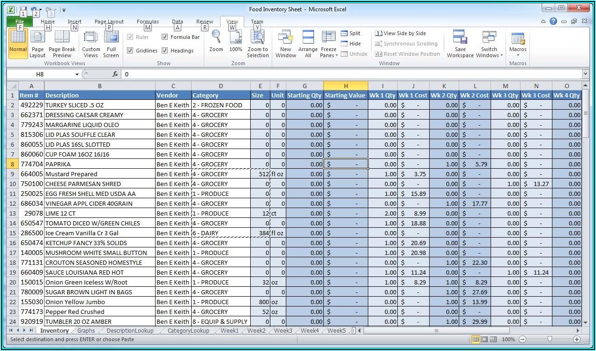Toggle the Headings checkbox
The image size is (596, 351).
click(165, 51)
